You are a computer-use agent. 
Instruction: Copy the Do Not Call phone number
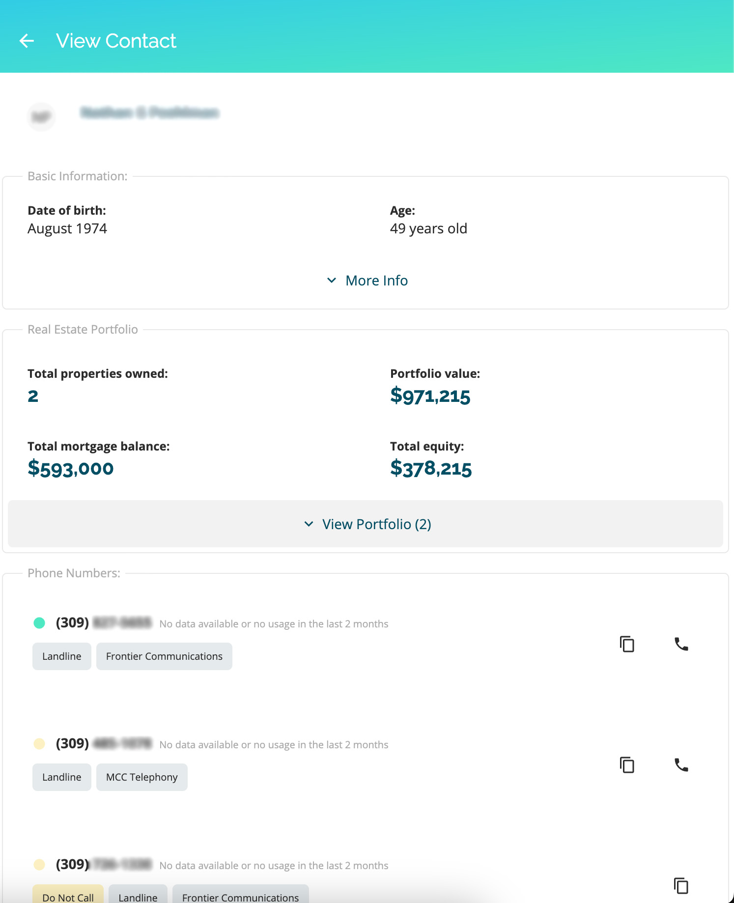[x=681, y=885]
